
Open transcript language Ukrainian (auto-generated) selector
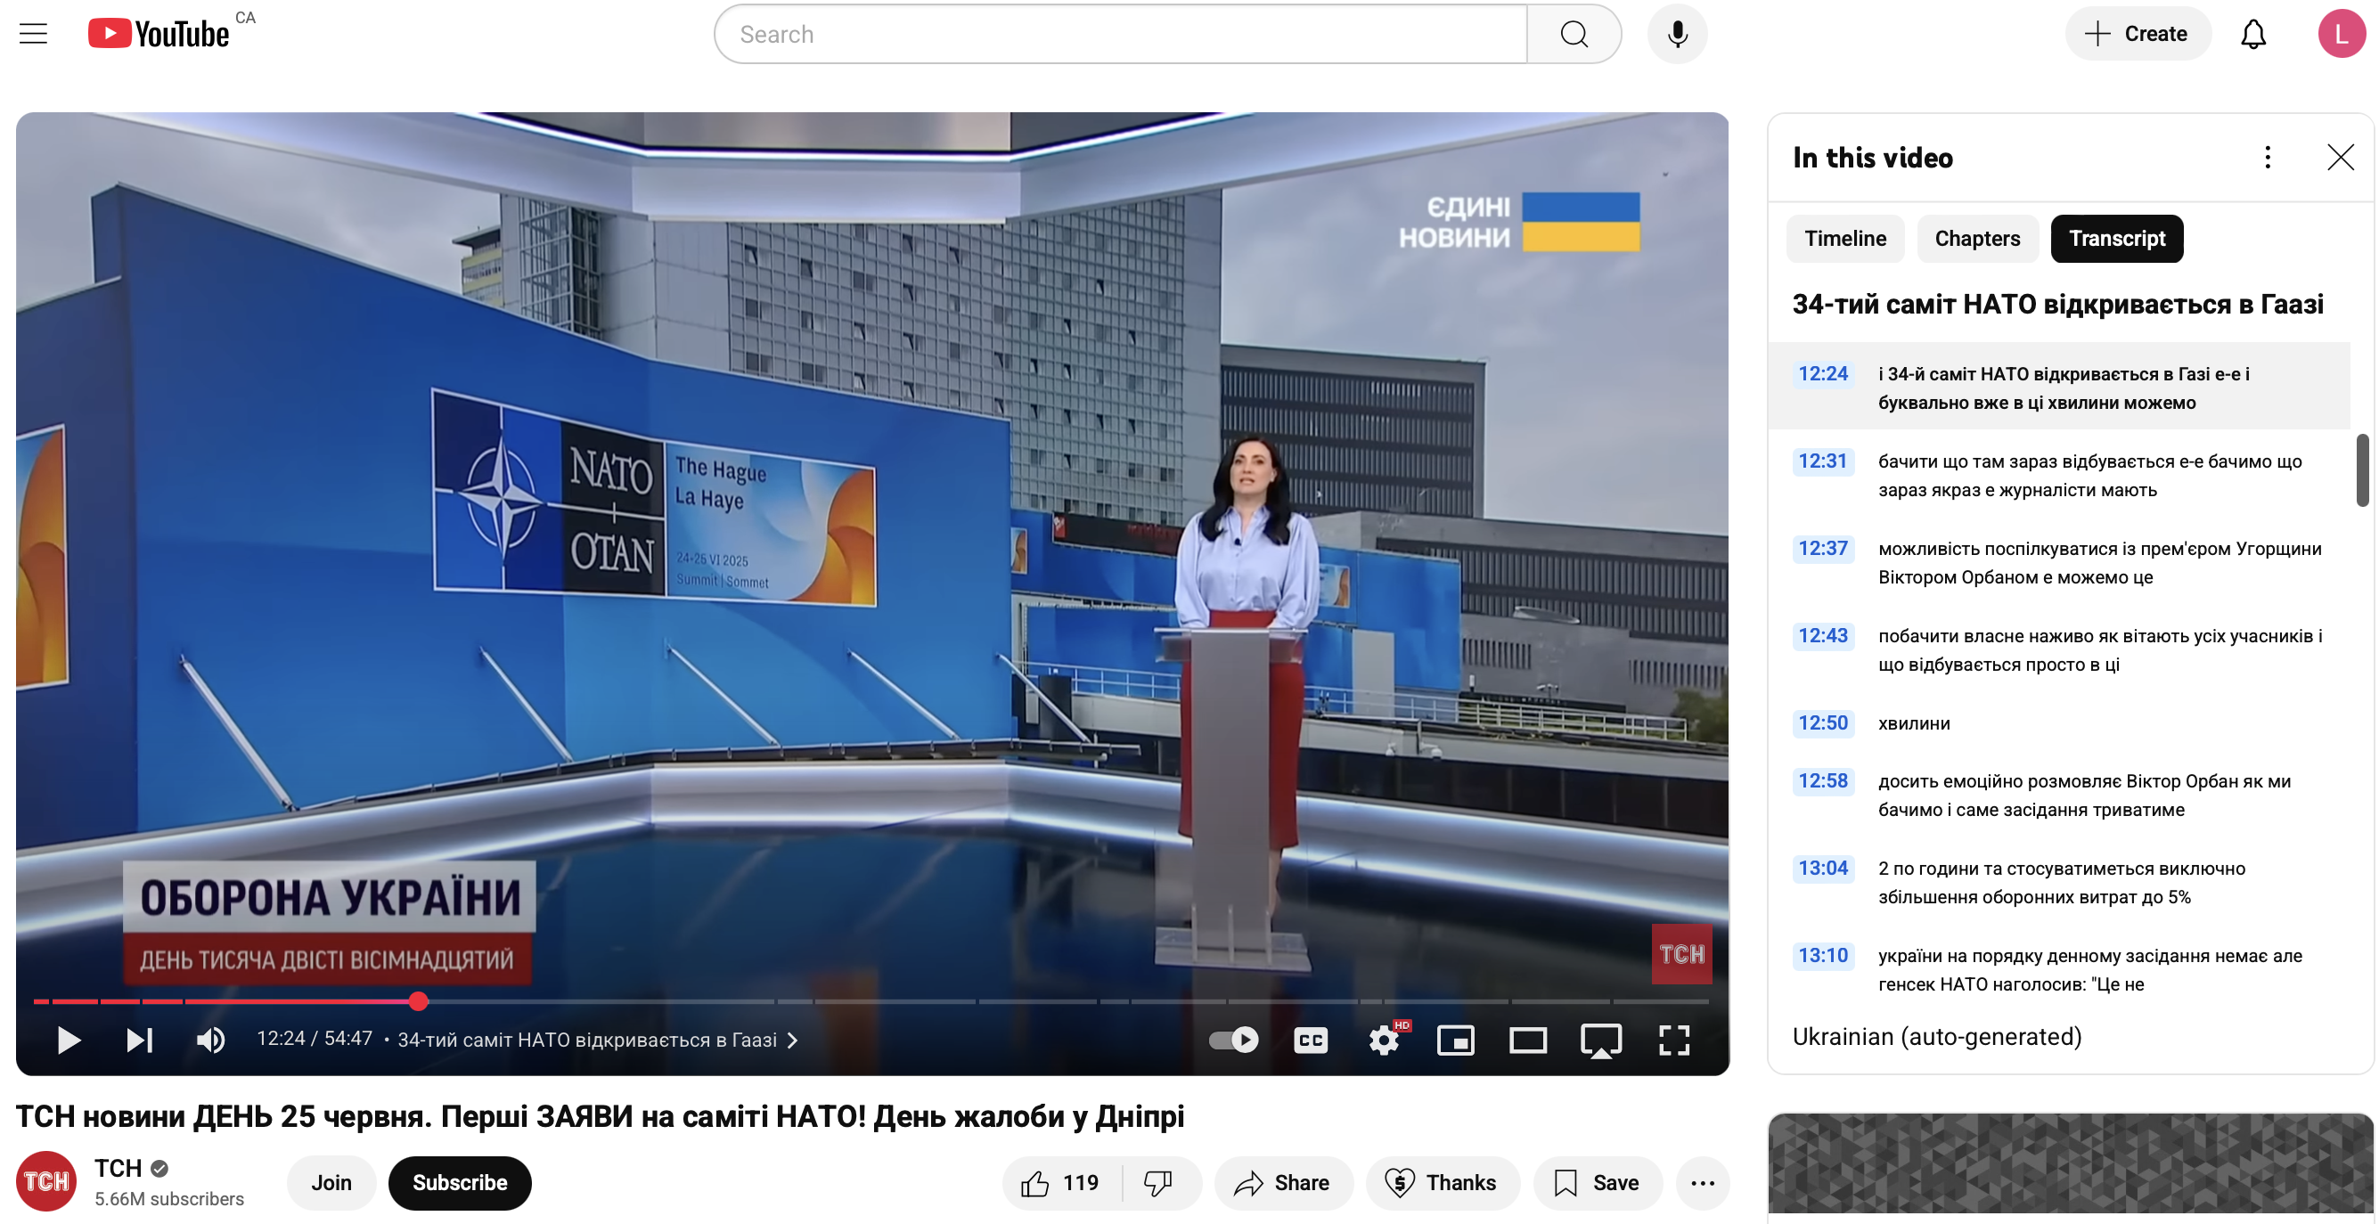[1937, 1037]
